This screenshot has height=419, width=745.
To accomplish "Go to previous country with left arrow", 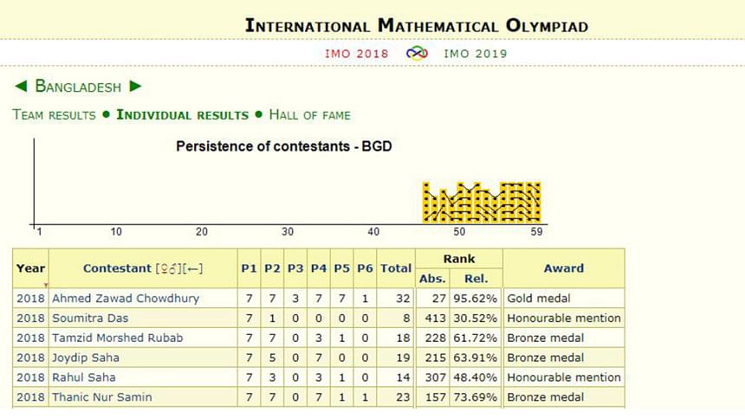I will [x=20, y=87].
